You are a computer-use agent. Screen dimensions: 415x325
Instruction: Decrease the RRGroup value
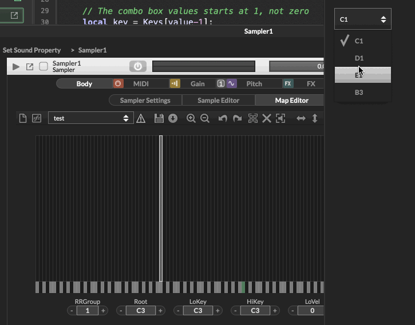[72, 311]
